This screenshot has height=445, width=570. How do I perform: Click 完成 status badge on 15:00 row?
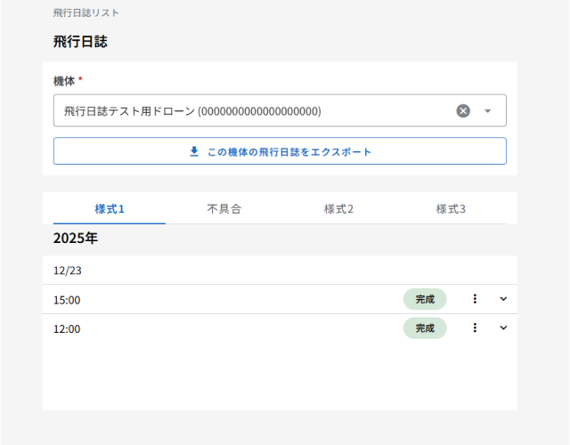pos(425,299)
